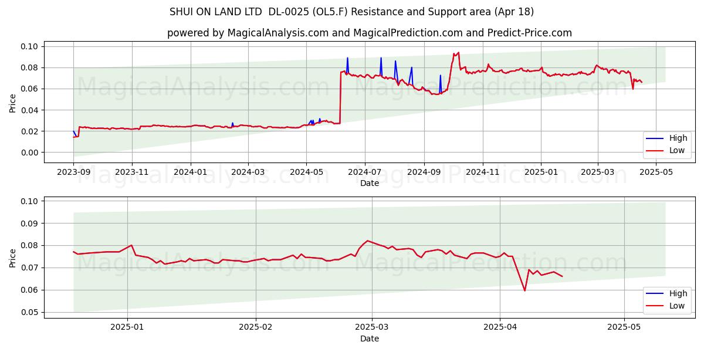Click the 0.10 price tick of upper chart
Viewport: 704px width, 352px height.
[29, 46]
